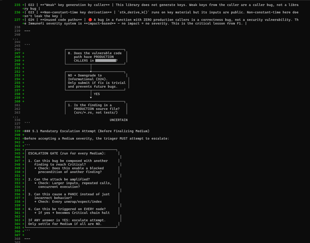Select the text '**Unused code paths**'

coord(62,20)
